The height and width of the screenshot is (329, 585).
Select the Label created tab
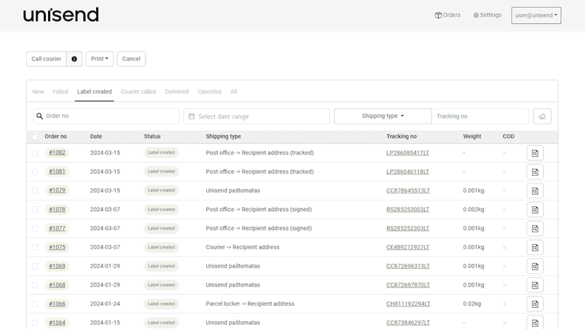(95, 92)
